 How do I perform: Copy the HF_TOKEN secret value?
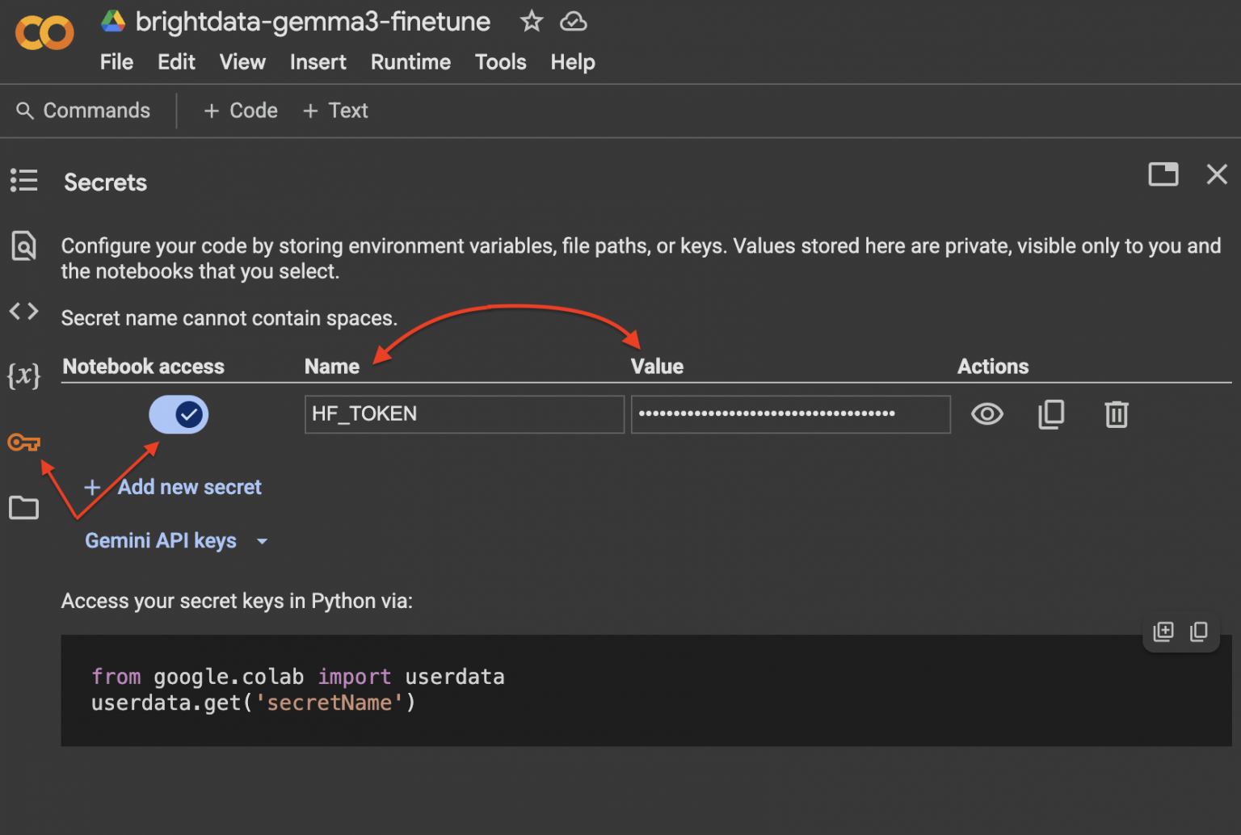(1051, 414)
